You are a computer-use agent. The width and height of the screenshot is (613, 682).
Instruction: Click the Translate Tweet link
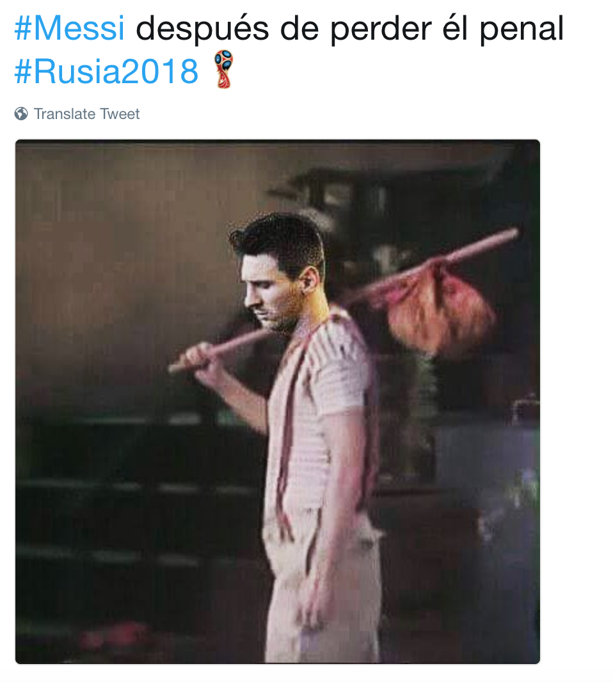tap(86, 114)
